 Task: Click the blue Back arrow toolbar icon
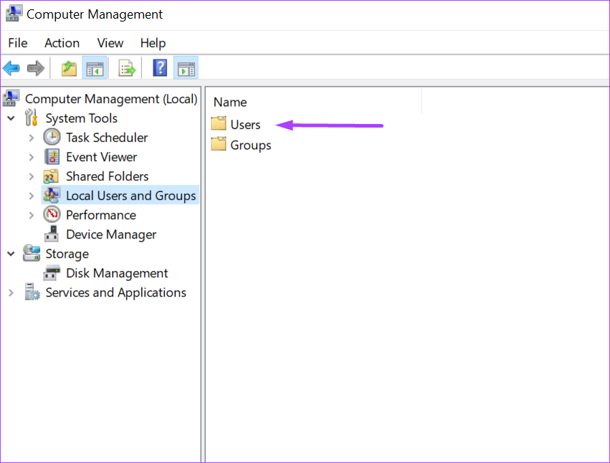pyautogui.click(x=11, y=69)
